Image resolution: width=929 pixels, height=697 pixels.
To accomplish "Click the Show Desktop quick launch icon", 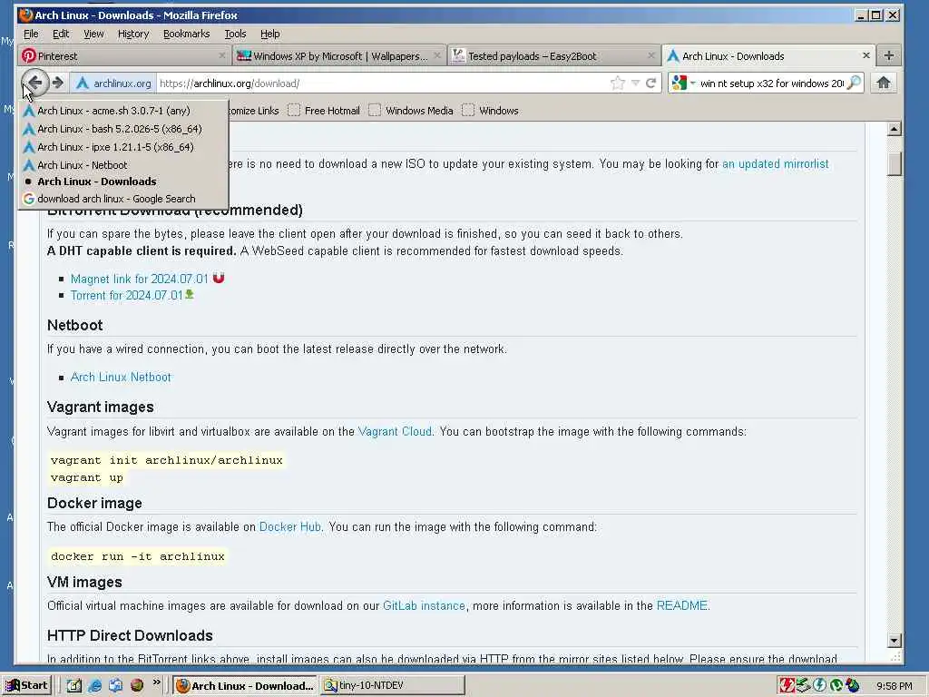I will (x=73, y=685).
